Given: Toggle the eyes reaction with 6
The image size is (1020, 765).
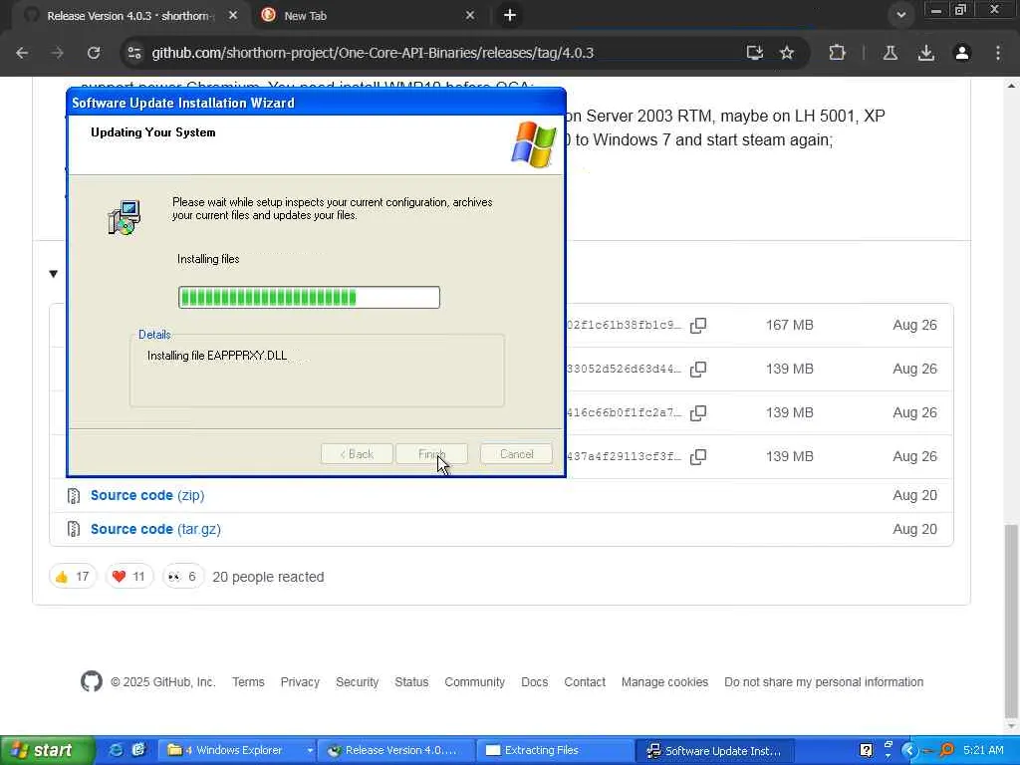Looking at the screenshot, I should [x=183, y=577].
